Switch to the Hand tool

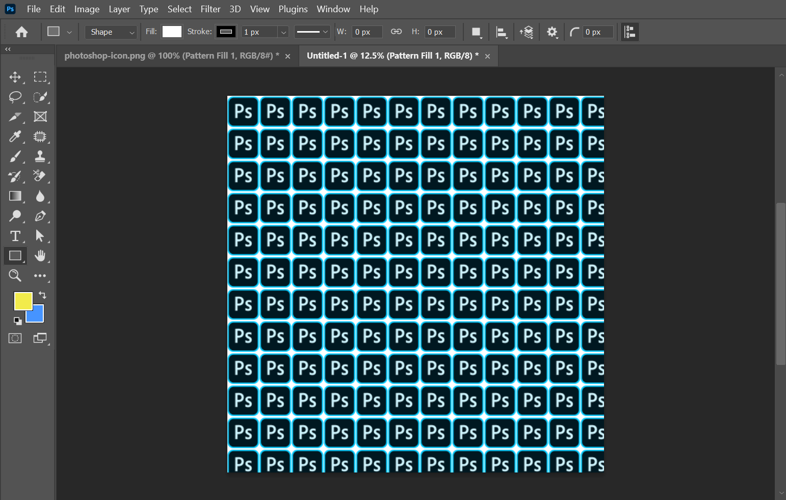coord(40,256)
